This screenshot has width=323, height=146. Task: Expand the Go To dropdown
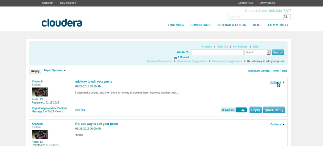pos(182,52)
